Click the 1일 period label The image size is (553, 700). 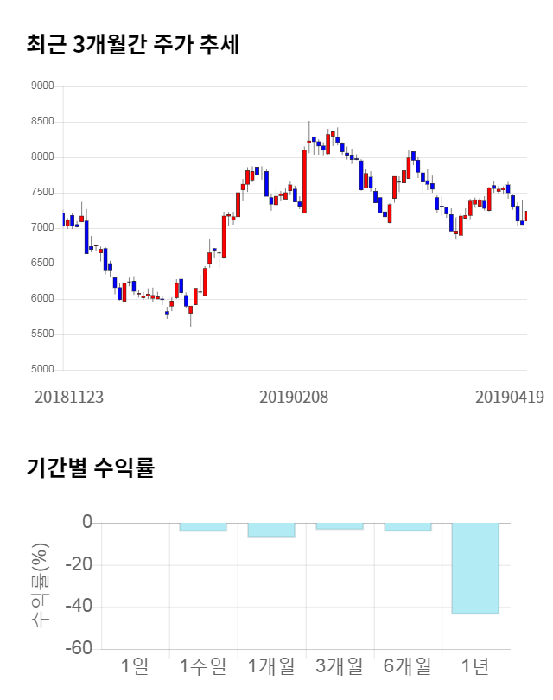pyautogui.click(x=136, y=666)
